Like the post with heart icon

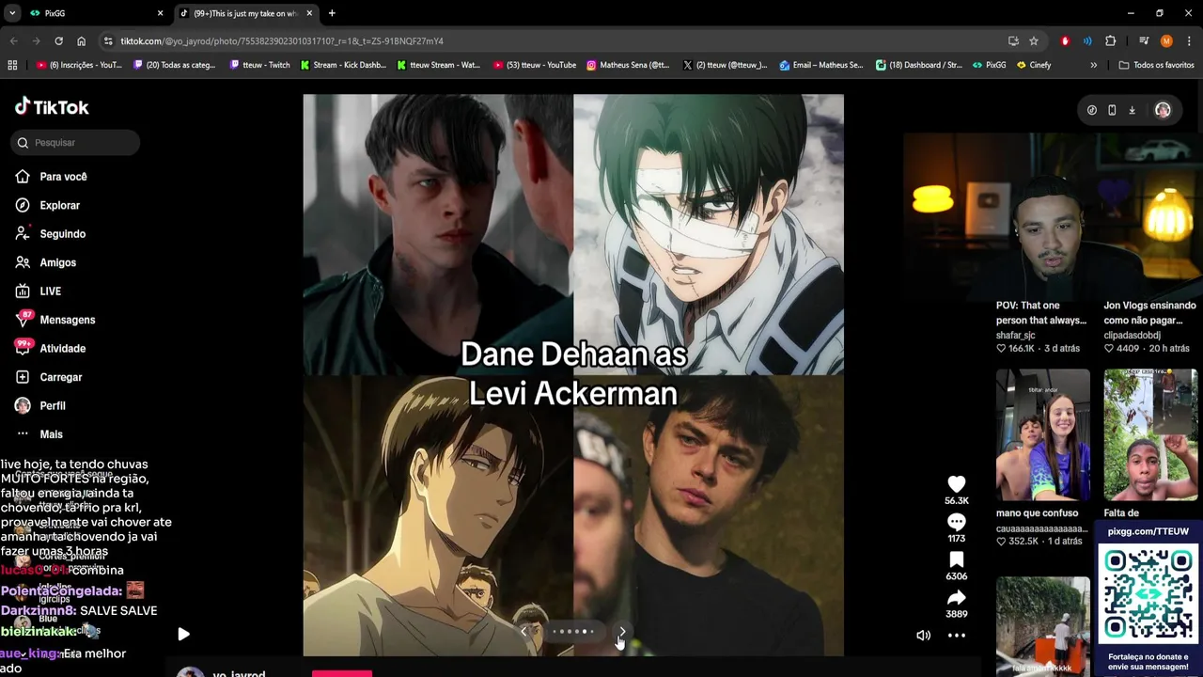click(956, 484)
